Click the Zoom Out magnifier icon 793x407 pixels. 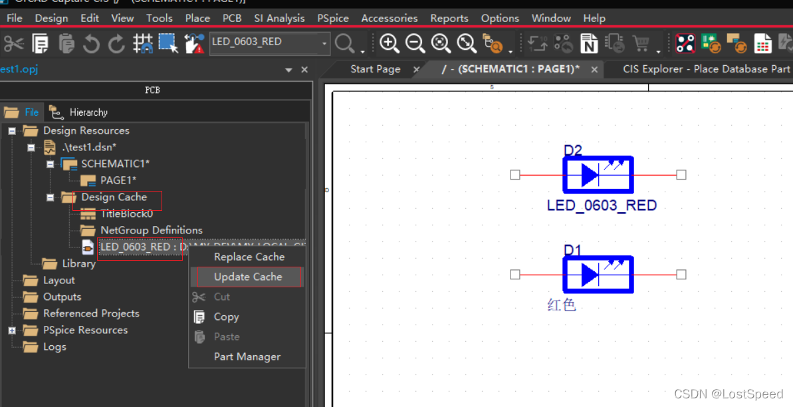(x=415, y=44)
